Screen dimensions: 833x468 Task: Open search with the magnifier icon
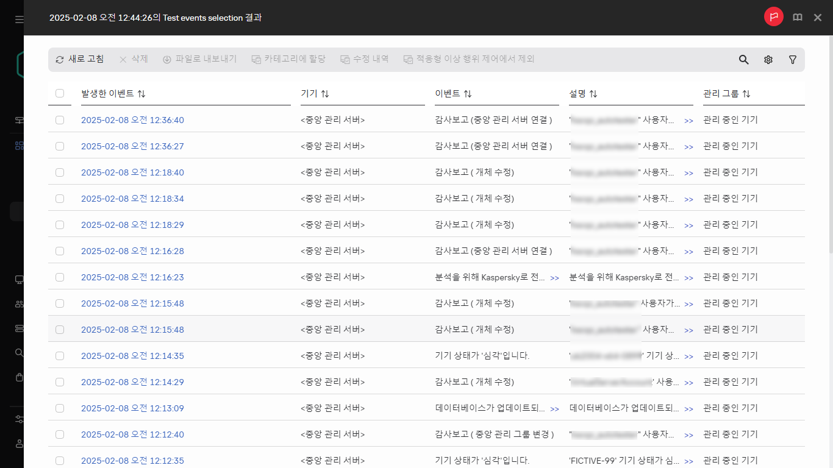(744, 60)
